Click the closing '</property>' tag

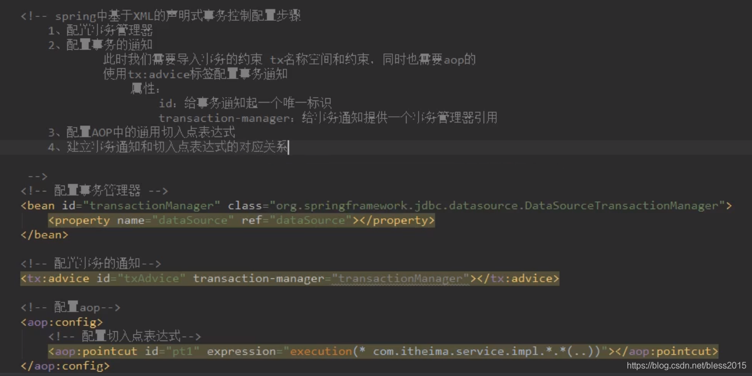(x=397, y=220)
